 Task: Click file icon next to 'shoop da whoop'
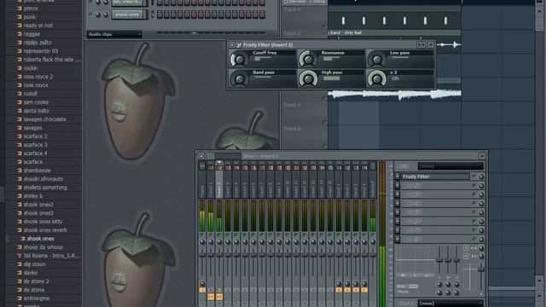(20, 247)
